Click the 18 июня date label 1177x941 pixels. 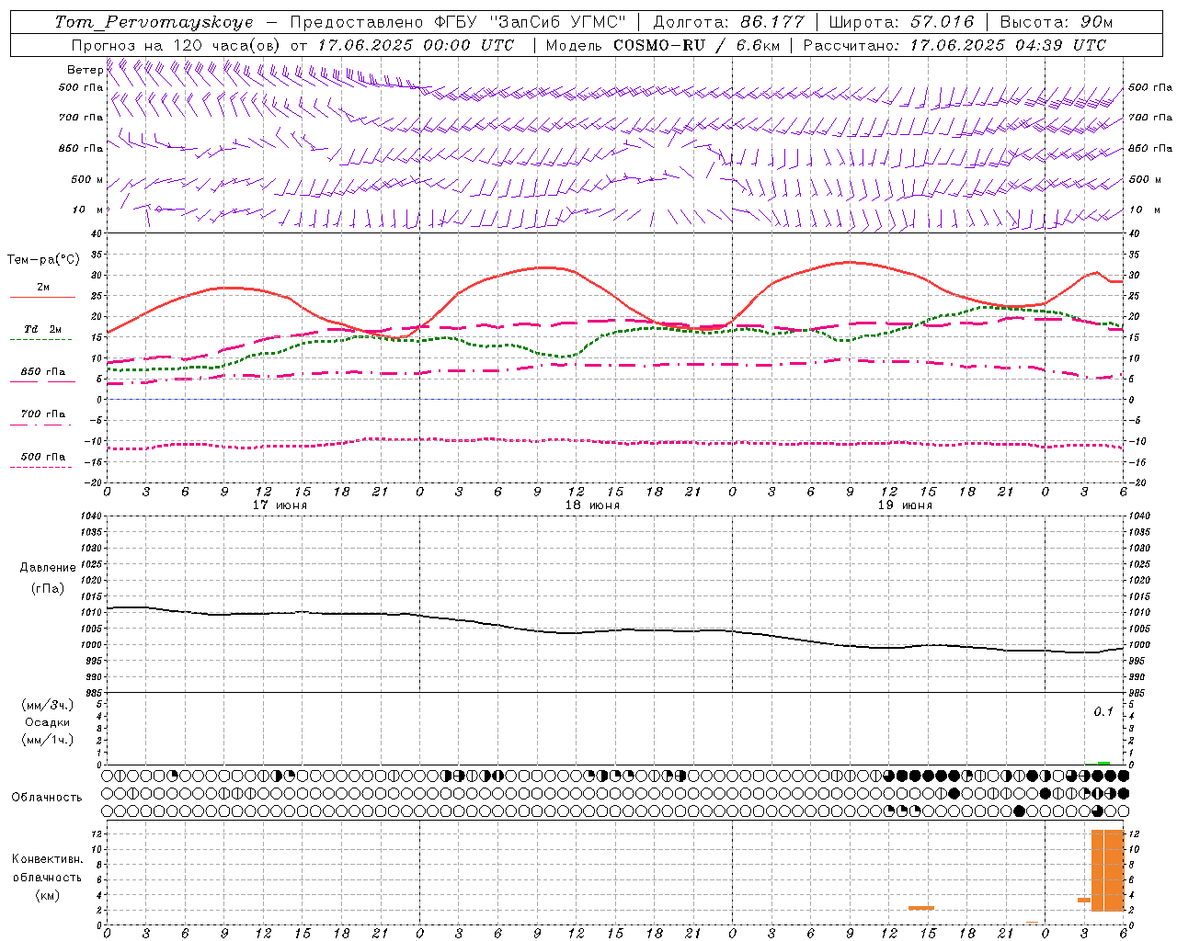coord(592,505)
